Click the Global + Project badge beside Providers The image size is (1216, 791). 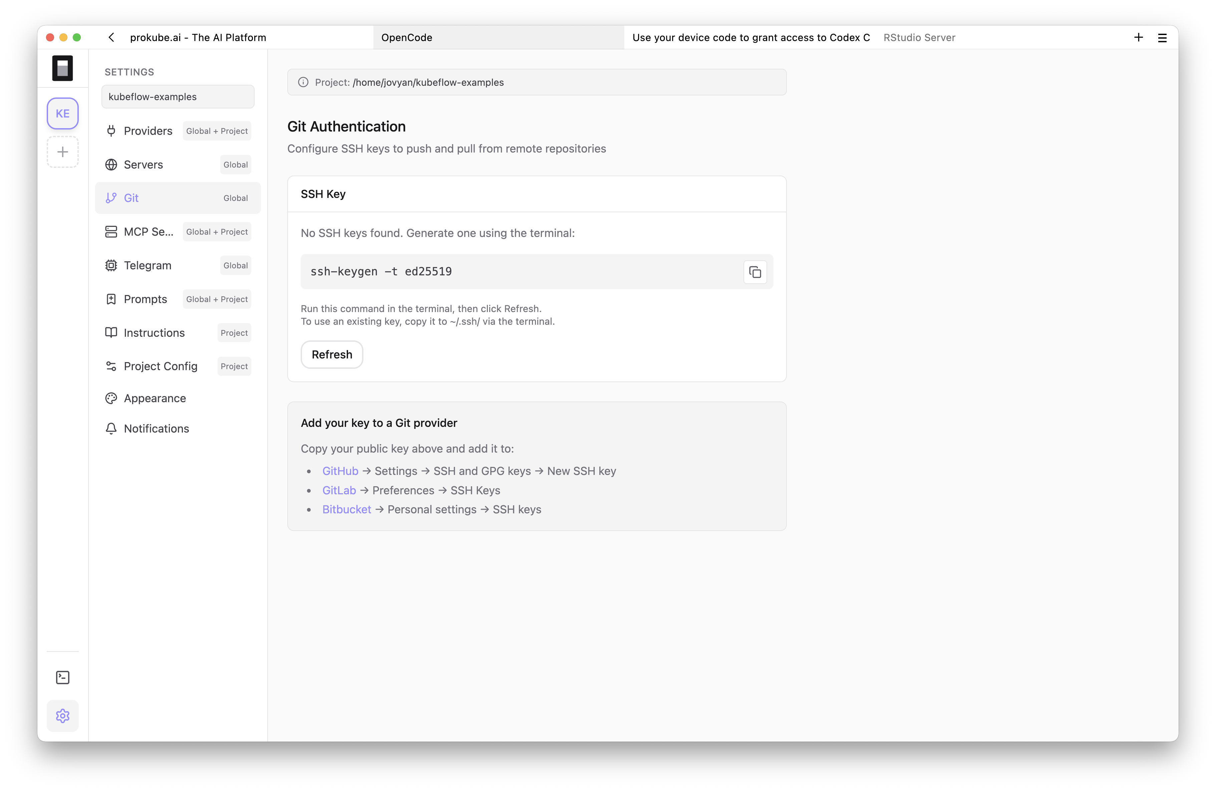pyautogui.click(x=217, y=131)
